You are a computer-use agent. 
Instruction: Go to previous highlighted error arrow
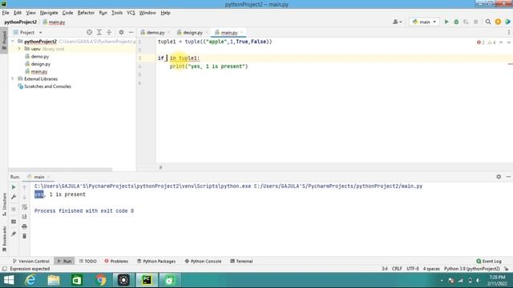(x=501, y=42)
